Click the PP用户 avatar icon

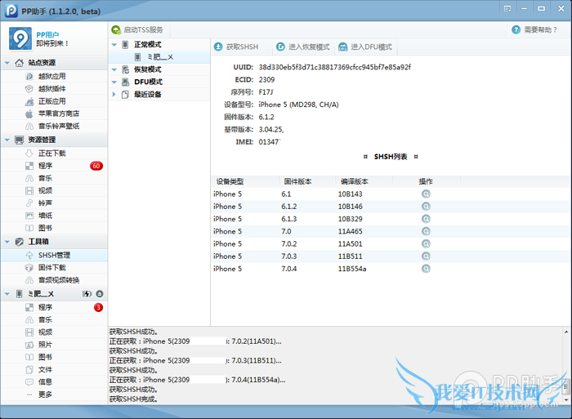20,38
